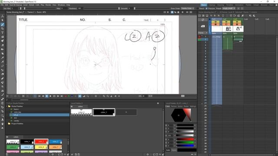Image resolution: width=278 pixels, height=156 pixels.
Task: Click the Auto apply button
Action: 168,150
